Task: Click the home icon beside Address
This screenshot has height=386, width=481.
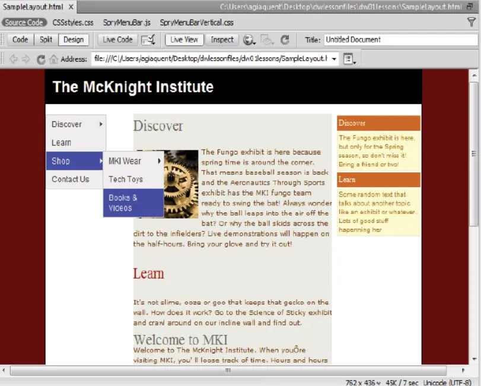Action: coord(53,59)
